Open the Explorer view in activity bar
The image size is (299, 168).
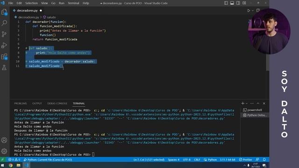[x=4, y=12]
